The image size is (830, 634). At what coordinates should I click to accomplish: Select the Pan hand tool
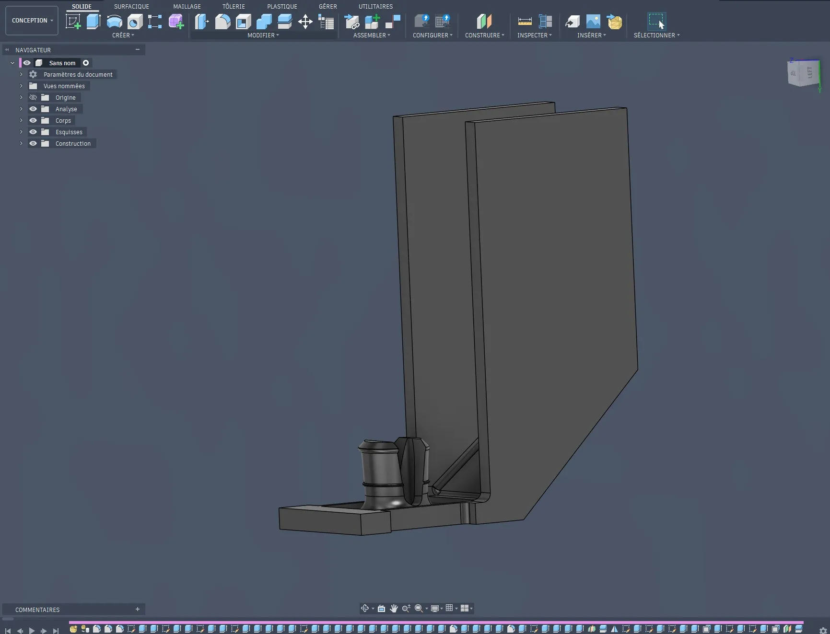point(394,608)
